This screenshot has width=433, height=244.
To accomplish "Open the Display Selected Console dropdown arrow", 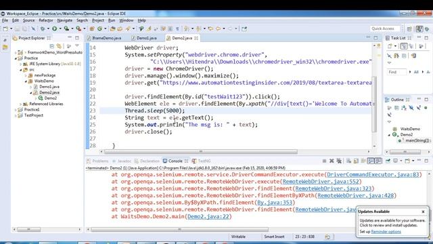I will click(401, 161).
